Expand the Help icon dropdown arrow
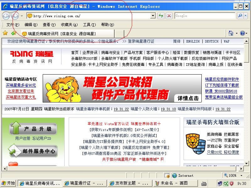Screen dimensions: 251x188 click(247, 34)
